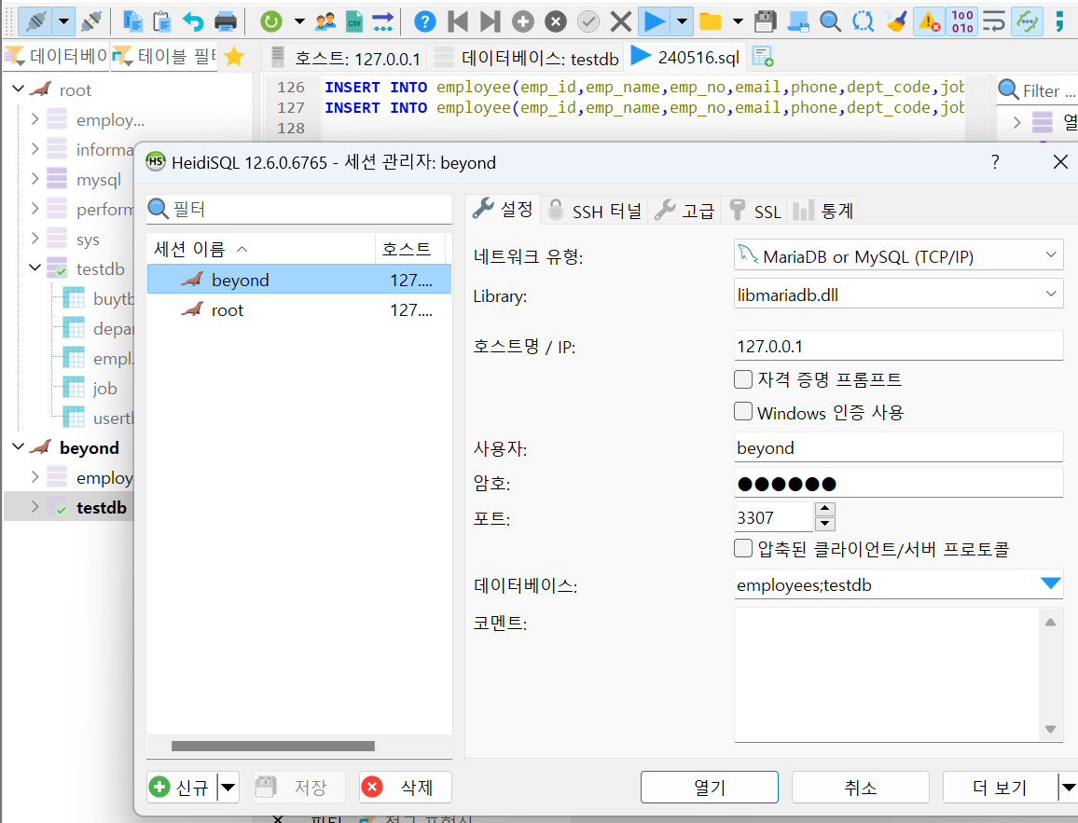Screen dimensions: 1078x823
Task: Click the open SQL file folder icon
Action: coord(711,21)
